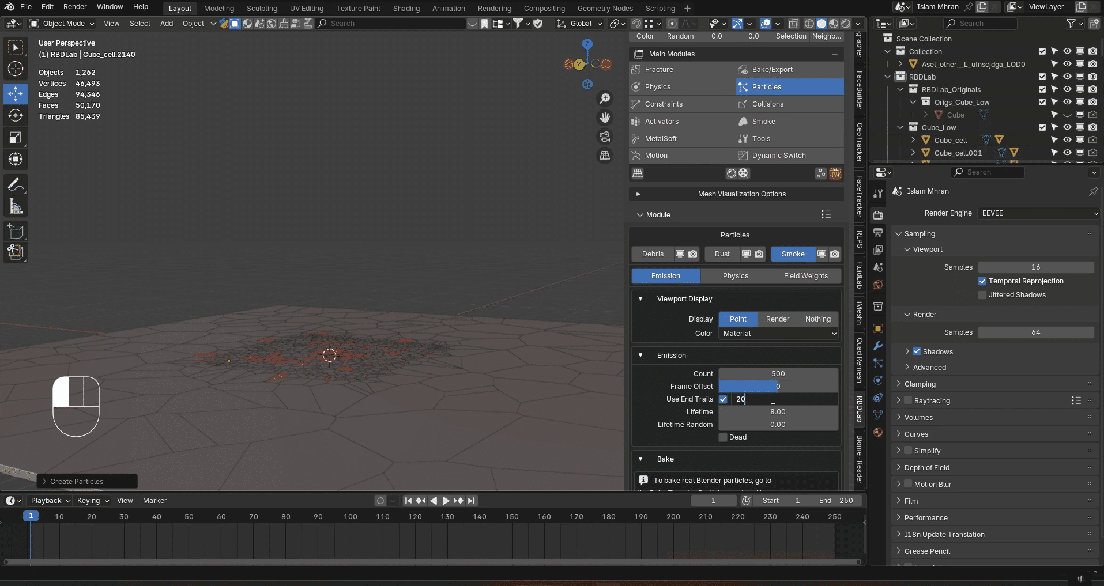Open the Color Material dropdown
Viewport: 1104px width, 586px height.
[x=778, y=334]
